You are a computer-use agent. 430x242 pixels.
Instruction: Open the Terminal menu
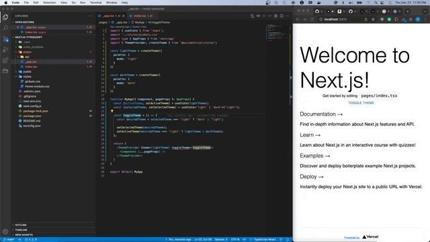click(95, 3)
